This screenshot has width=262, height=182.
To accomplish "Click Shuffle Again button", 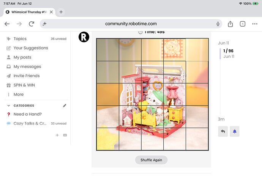I will (x=151, y=160).
